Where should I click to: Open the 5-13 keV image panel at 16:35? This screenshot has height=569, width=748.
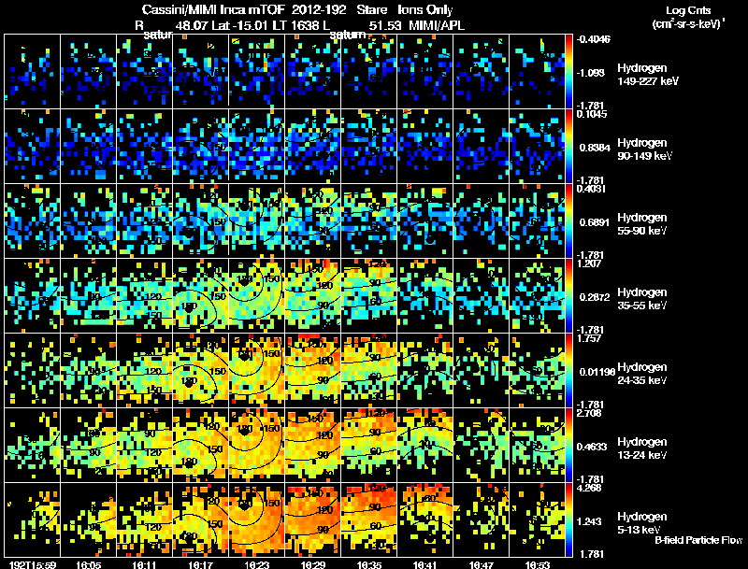click(369, 519)
